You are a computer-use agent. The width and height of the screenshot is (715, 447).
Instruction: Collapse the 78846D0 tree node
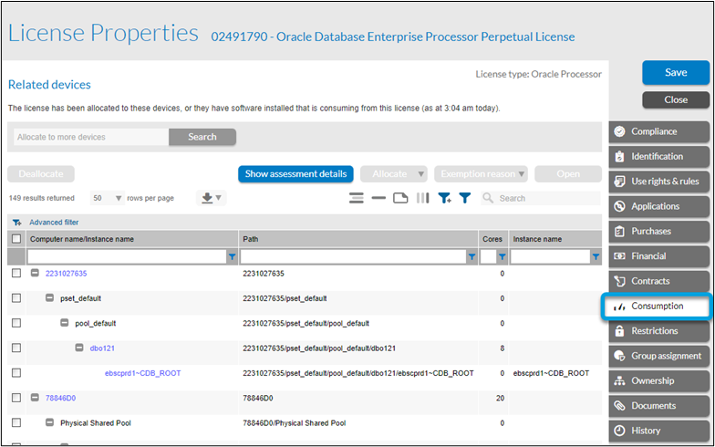click(x=35, y=398)
